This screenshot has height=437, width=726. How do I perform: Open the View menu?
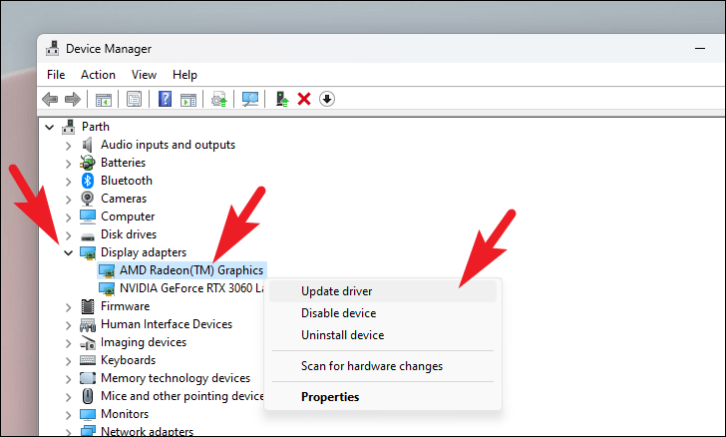[x=144, y=75]
